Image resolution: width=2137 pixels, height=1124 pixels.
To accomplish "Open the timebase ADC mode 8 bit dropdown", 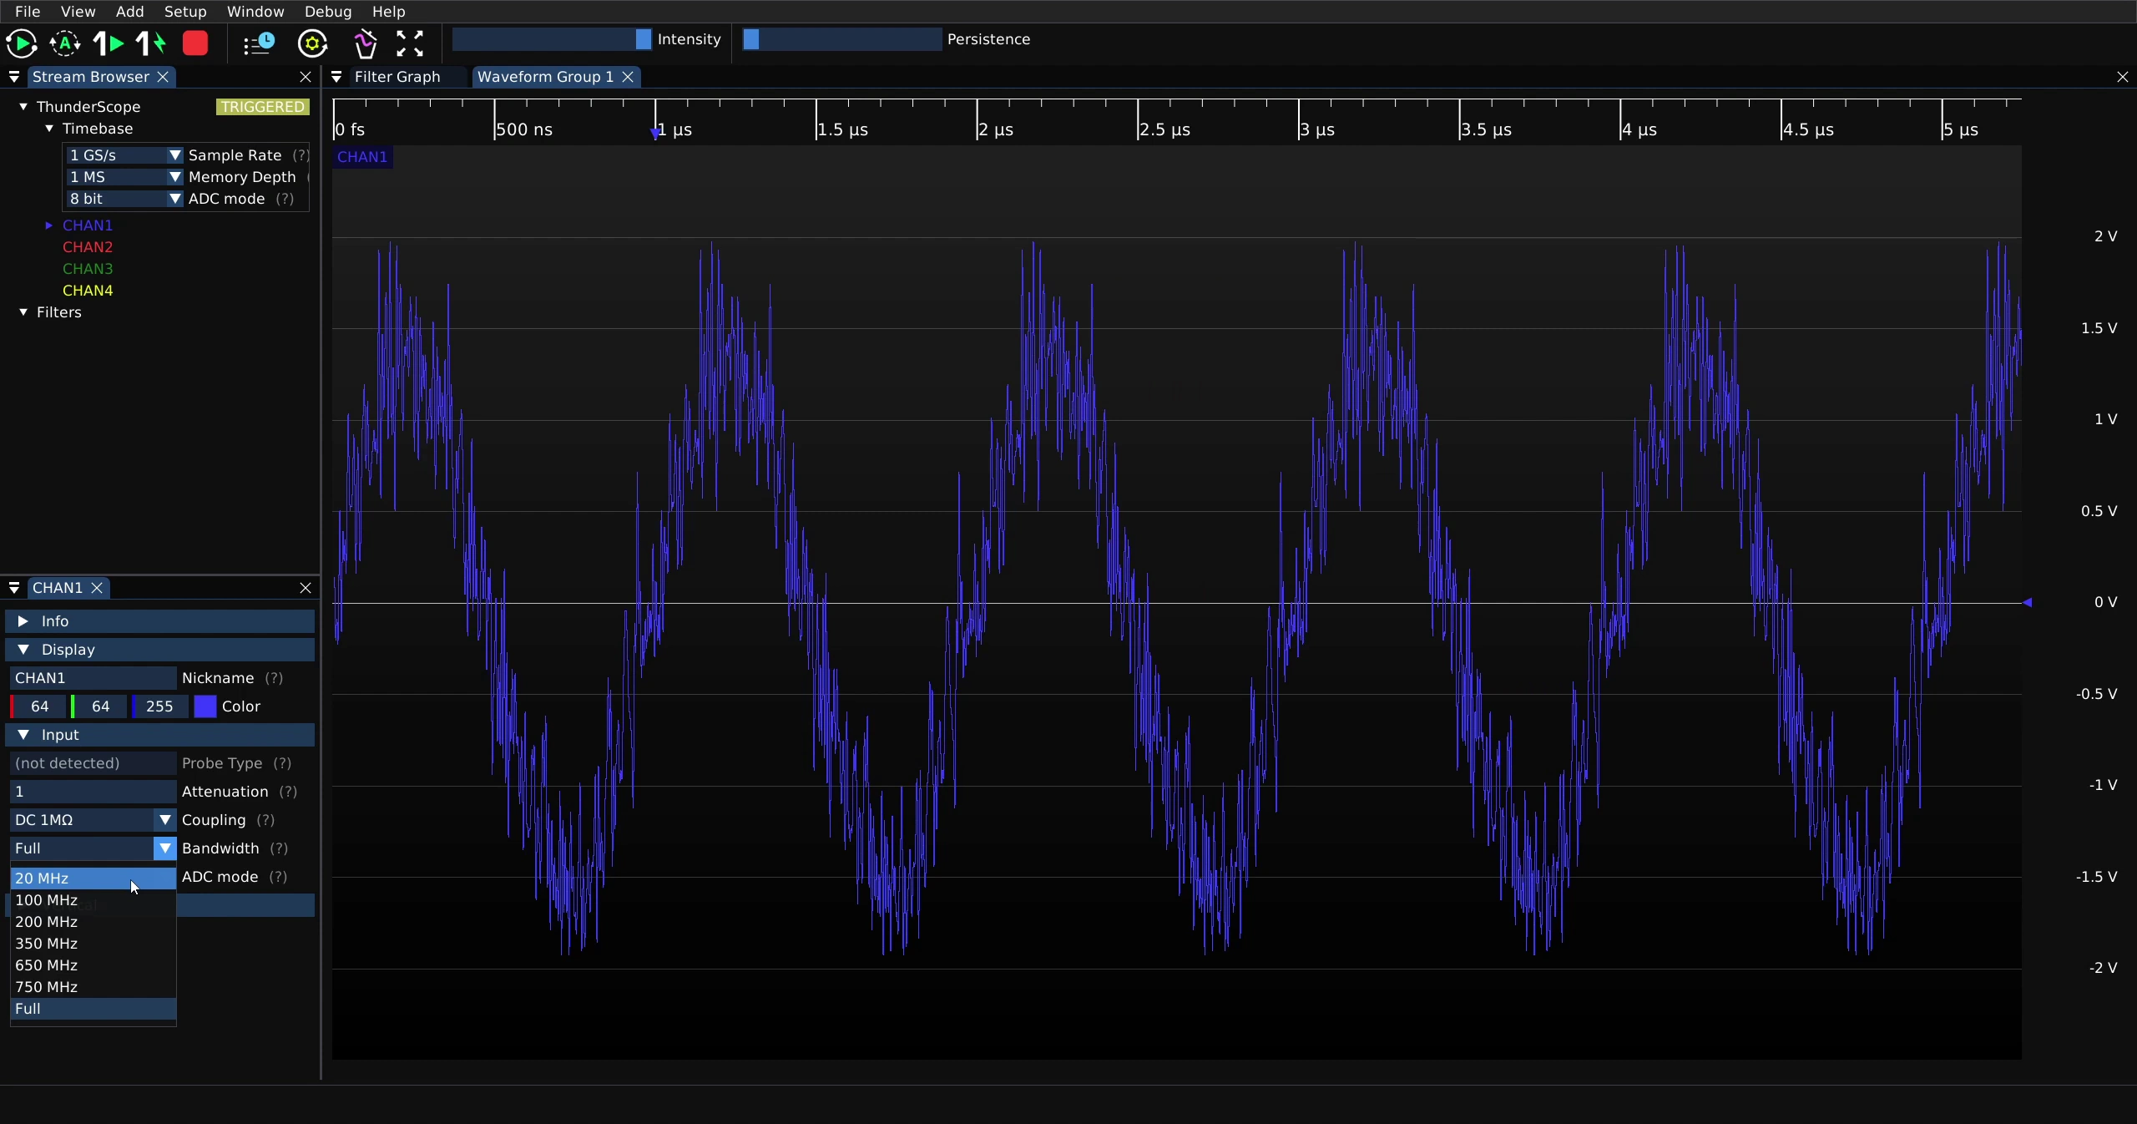I will (124, 199).
